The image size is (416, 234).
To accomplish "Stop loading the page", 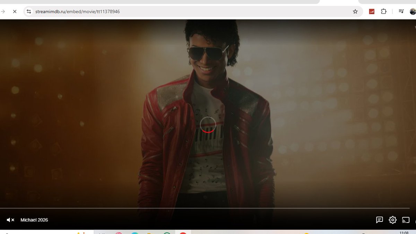I will click(15, 11).
